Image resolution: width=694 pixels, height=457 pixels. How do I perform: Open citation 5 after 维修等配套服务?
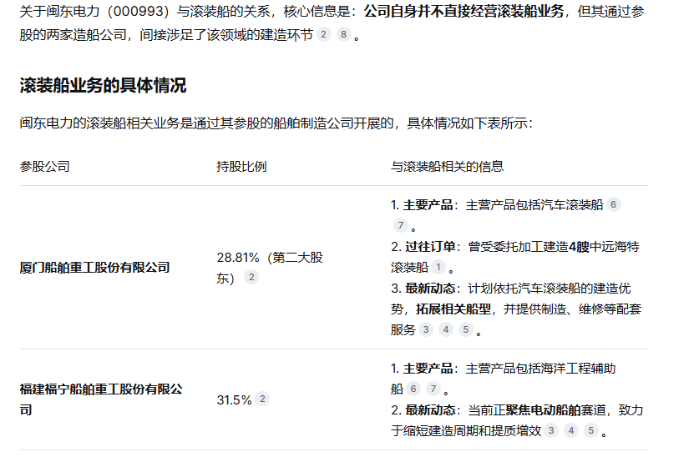point(466,329)
